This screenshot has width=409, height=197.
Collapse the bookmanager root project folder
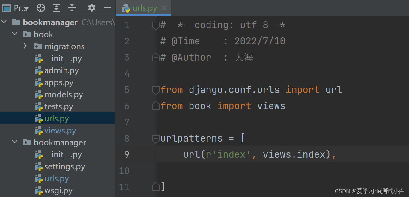point(4,22)
